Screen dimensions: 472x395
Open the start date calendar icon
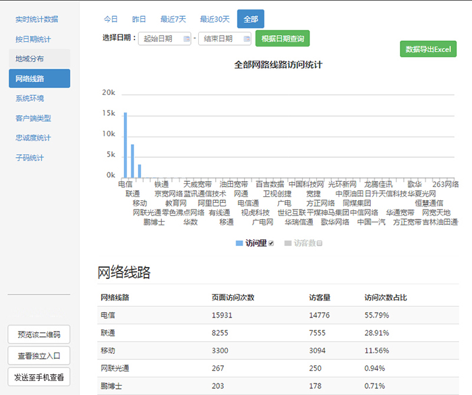tap(186, 39)
